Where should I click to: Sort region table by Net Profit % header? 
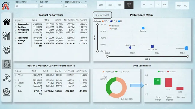(81, 71)
